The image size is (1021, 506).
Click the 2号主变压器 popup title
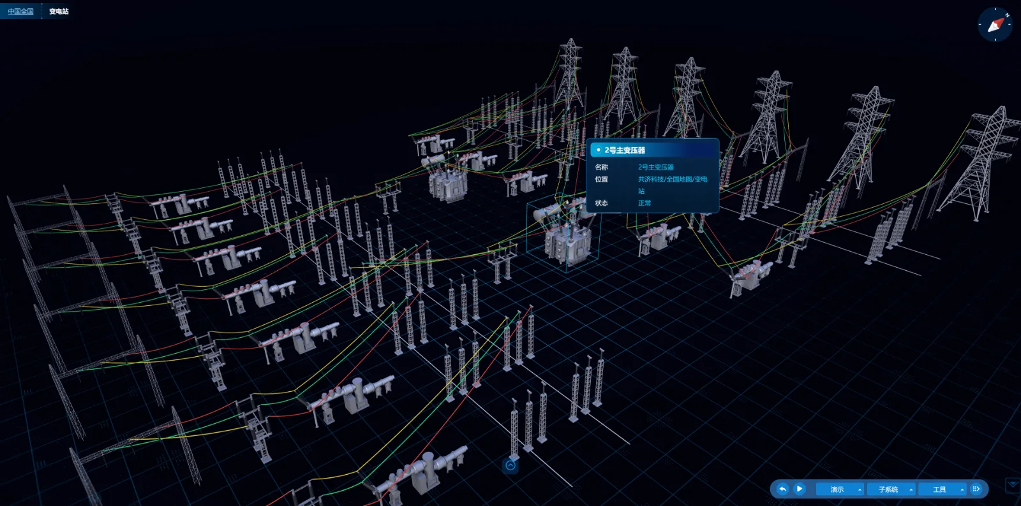[x=625, y=150]
